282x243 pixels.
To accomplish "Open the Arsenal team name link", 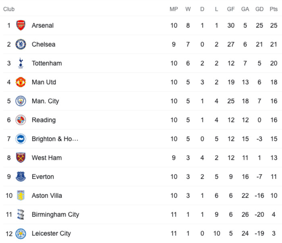I will pyautogui.click(x=43, y=25).
